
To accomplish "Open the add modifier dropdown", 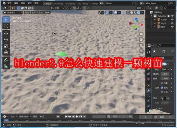I will coord(163,58).
